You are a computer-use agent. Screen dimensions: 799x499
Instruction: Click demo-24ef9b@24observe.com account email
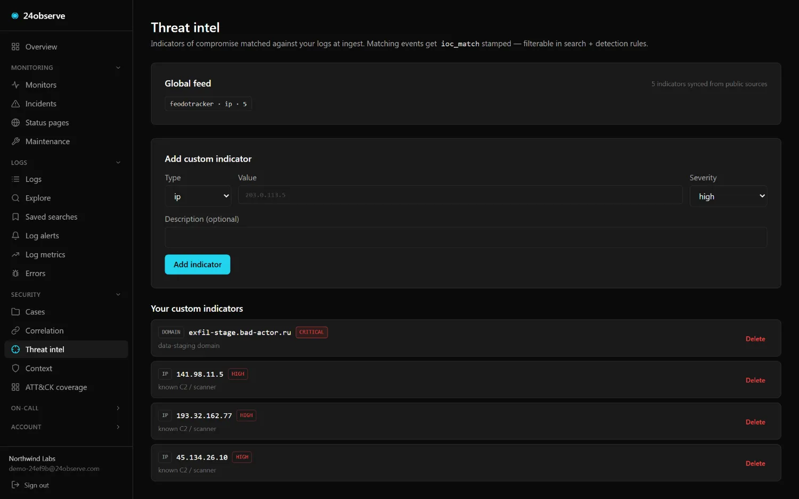pos(54,469)
